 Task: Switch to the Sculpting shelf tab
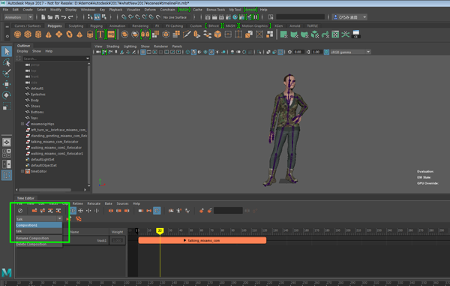click(76, 26)
